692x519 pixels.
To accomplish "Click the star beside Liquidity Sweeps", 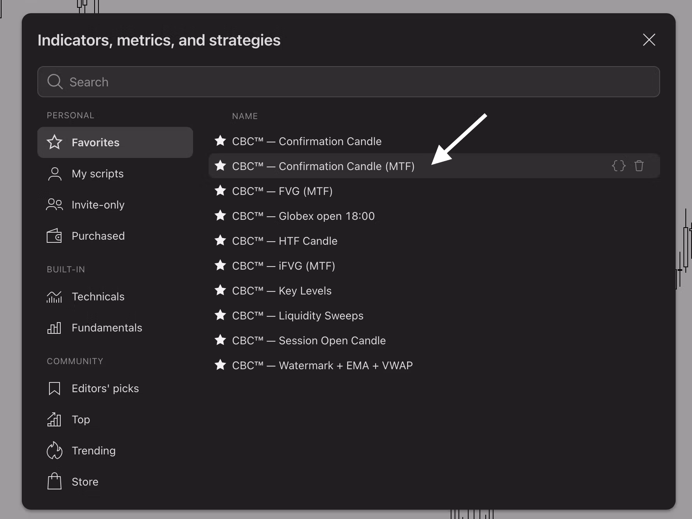I will (x=220, y=315).
